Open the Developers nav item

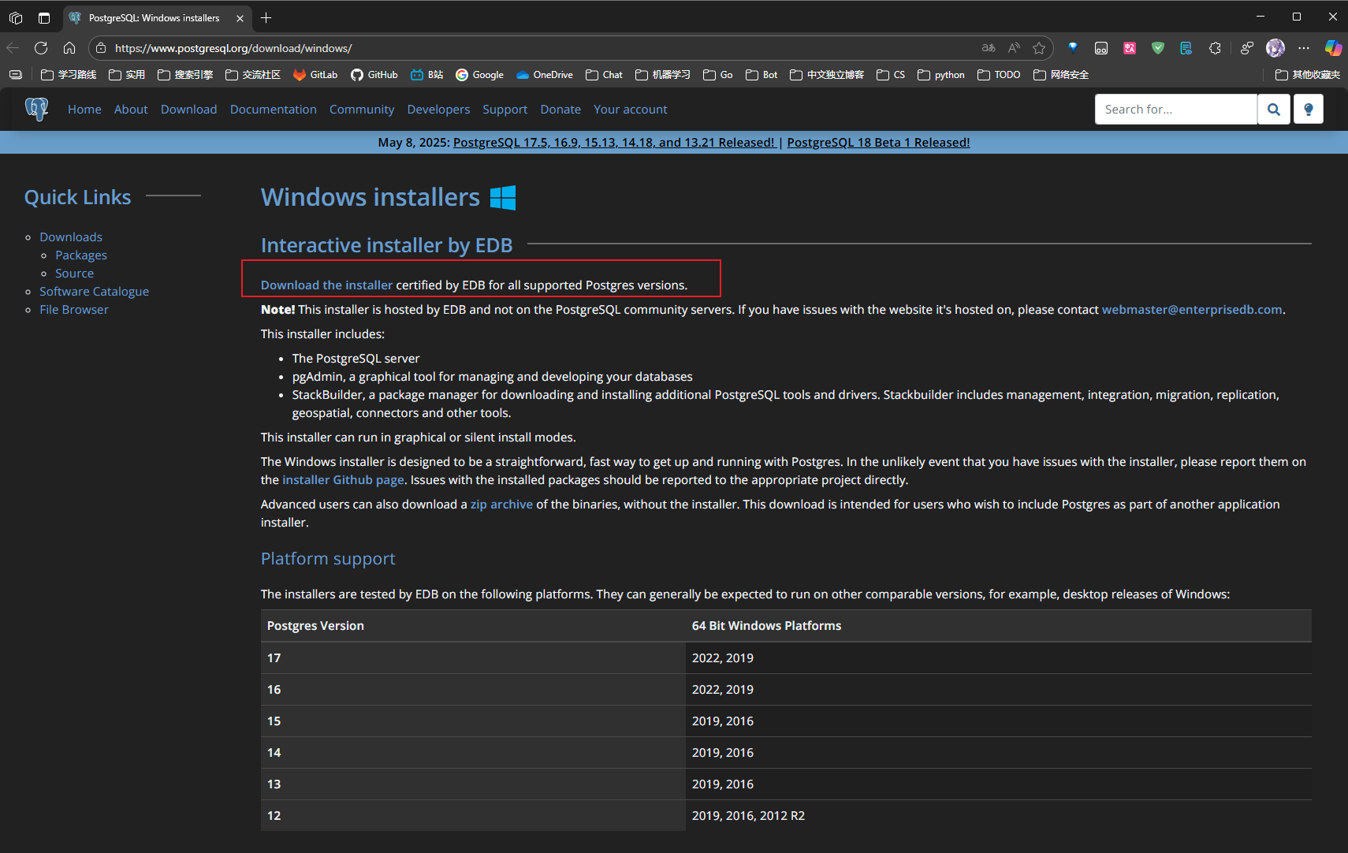click(x=438, y=110)
